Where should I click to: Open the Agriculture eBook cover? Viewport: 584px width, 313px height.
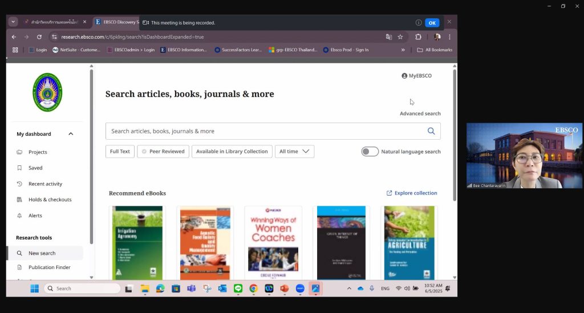tap(409, 243)
